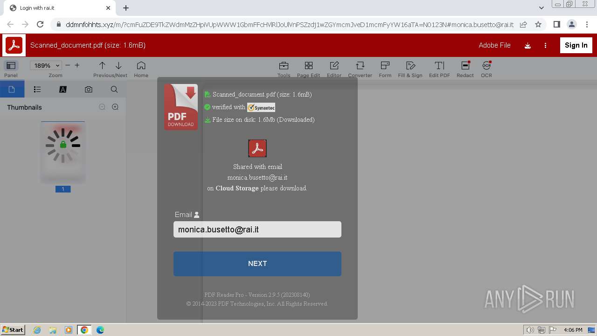Reload the page in Chrome
This screenshot has width=597, height=336.
[x=40, y=24]
